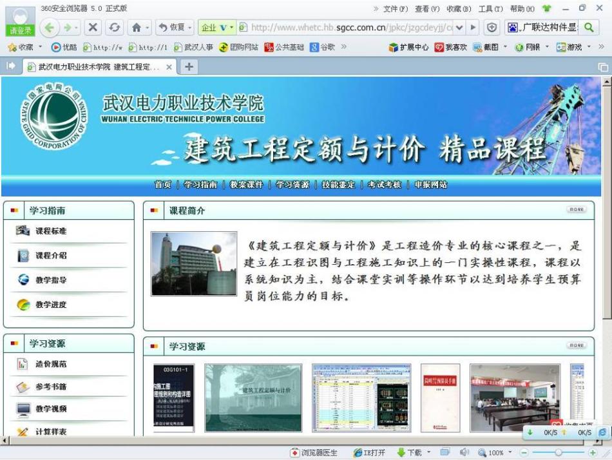Toggle the sidebar icon left of tabs
Image resolution: width=612 pixels, height=460 pixels.
coord(11,66)
